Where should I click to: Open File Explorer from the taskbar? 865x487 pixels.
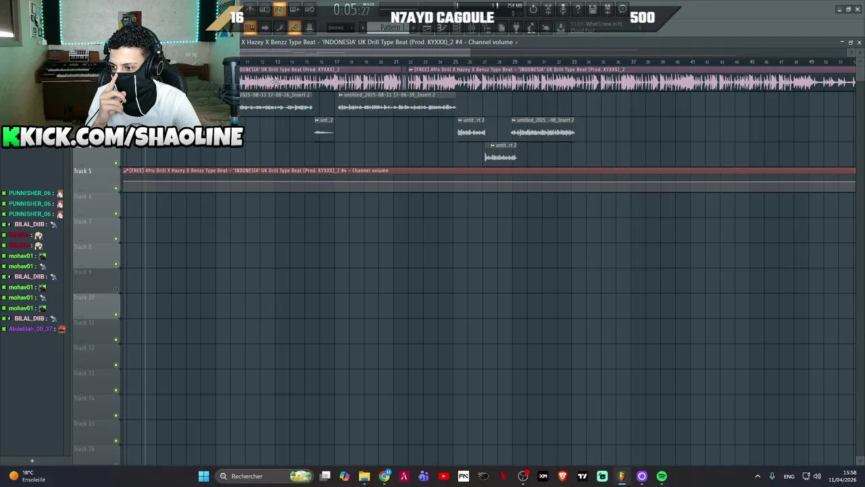point(364,476)
